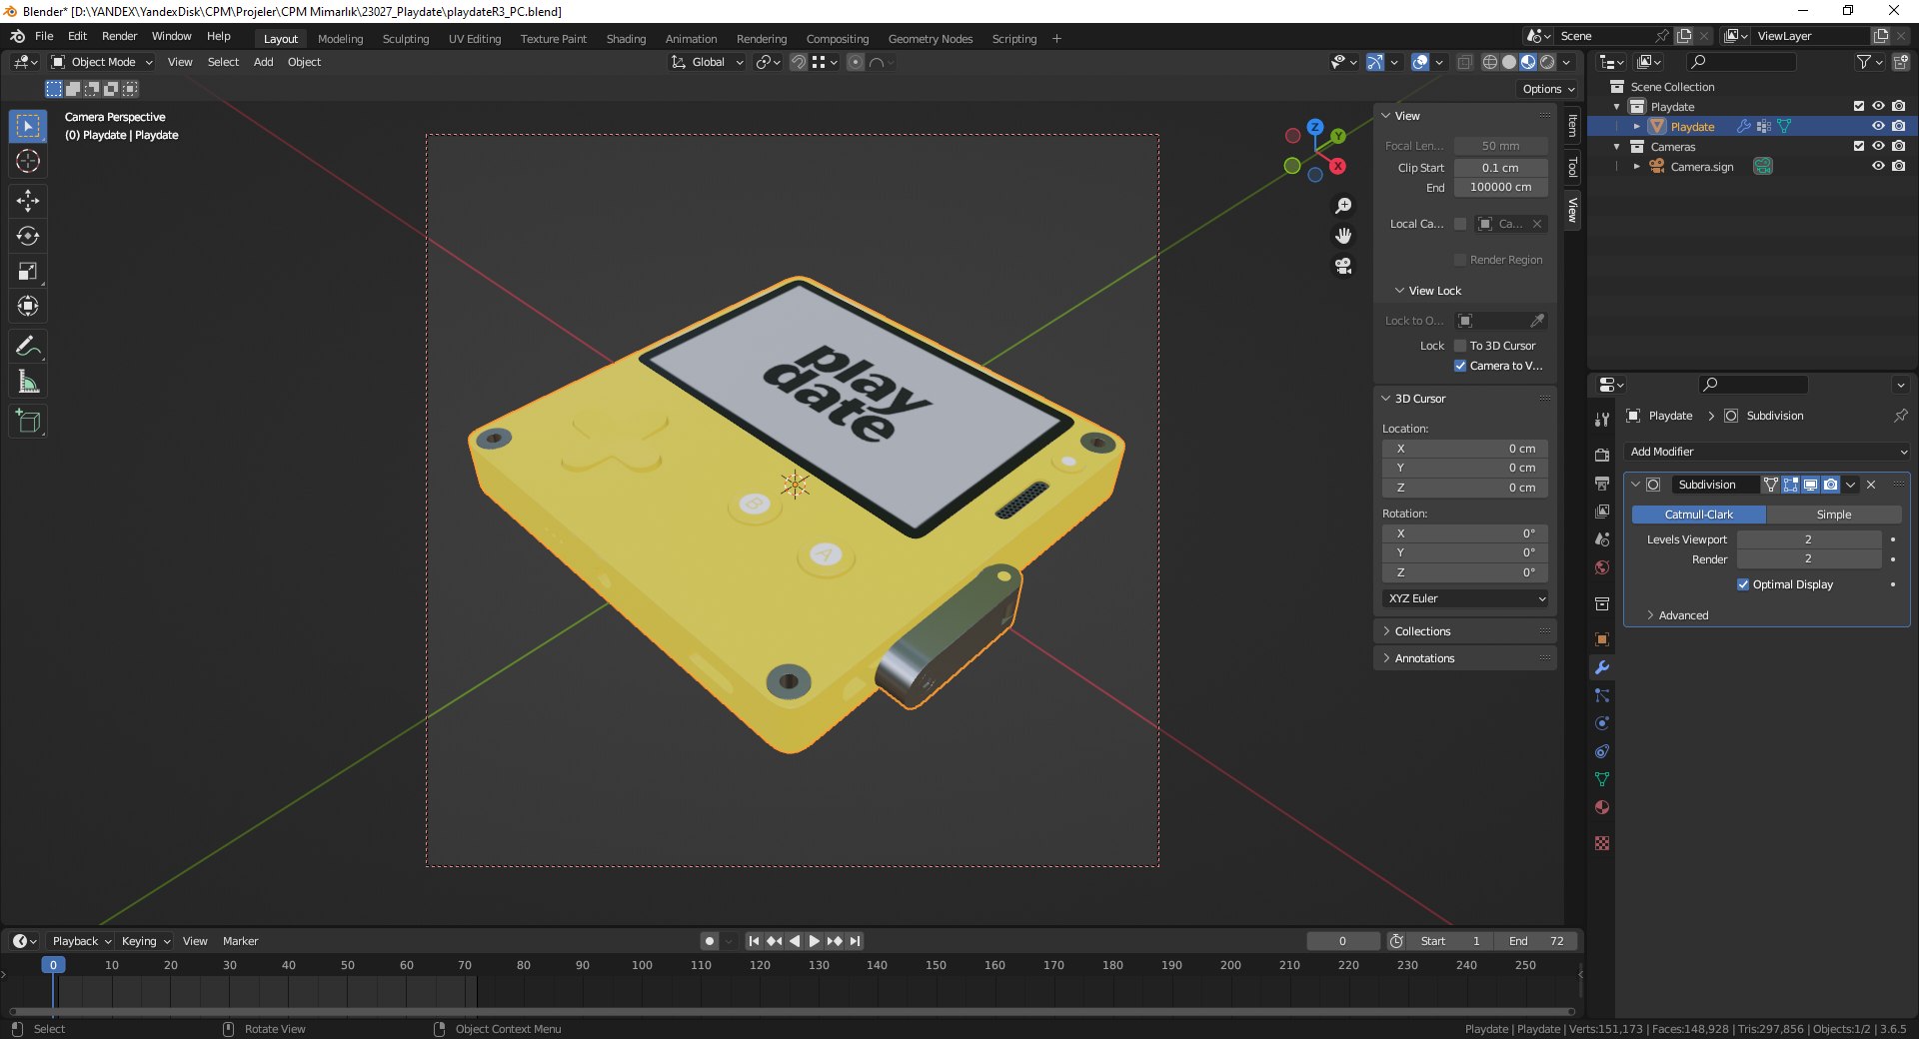The width and height of the screenshot is (1919, 1039).
Task: Click the timeline End frame field
Action: point(1537,941)
